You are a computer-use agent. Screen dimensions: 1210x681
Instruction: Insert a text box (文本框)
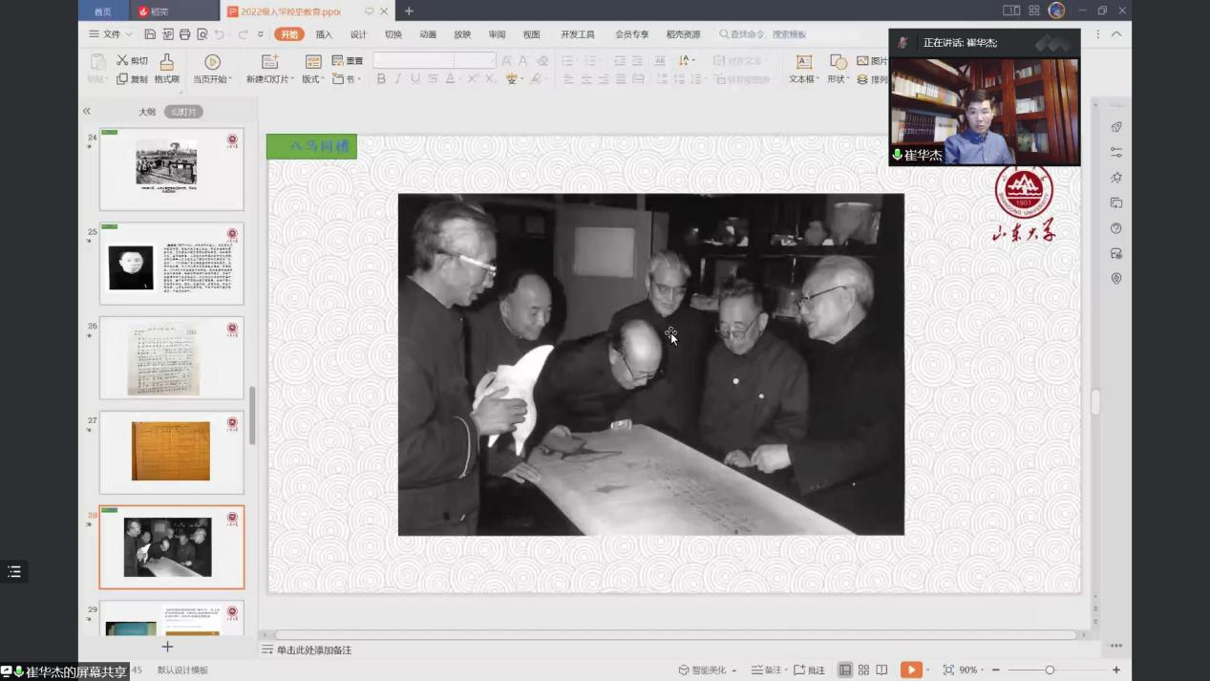(x=803, y=62)
